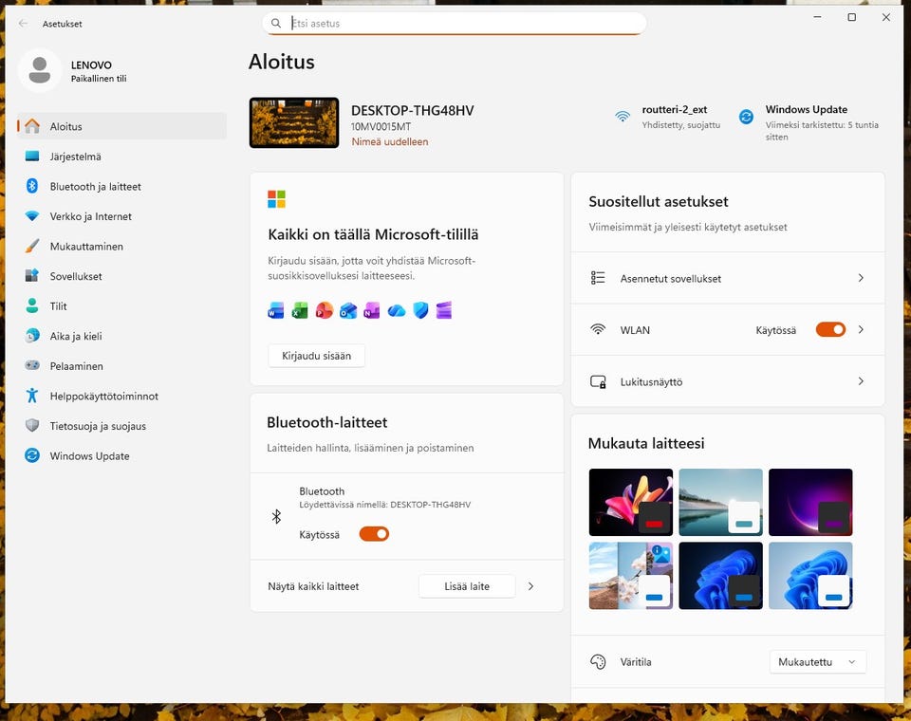The height and width of the screenshot is (721, 911).
Task: Click the OneDrive cloud icon in the Microsoft card
Action: tap(397, 311)
